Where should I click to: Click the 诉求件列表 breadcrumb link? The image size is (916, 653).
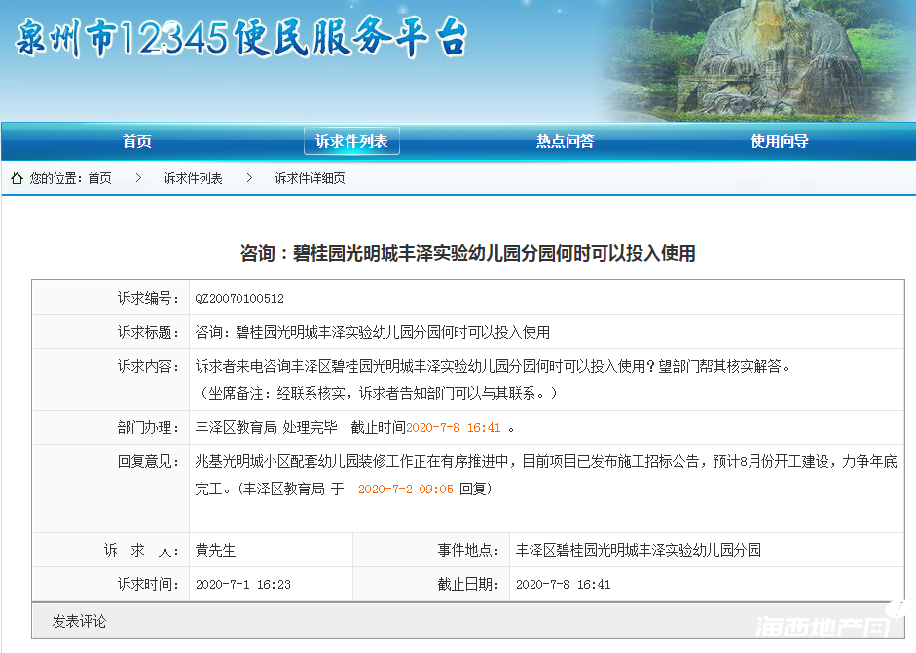click(194, 178)
